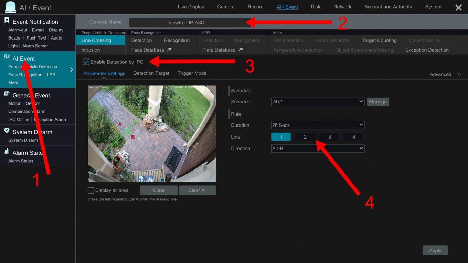Switch to drawing Line 2

[305, 136]
